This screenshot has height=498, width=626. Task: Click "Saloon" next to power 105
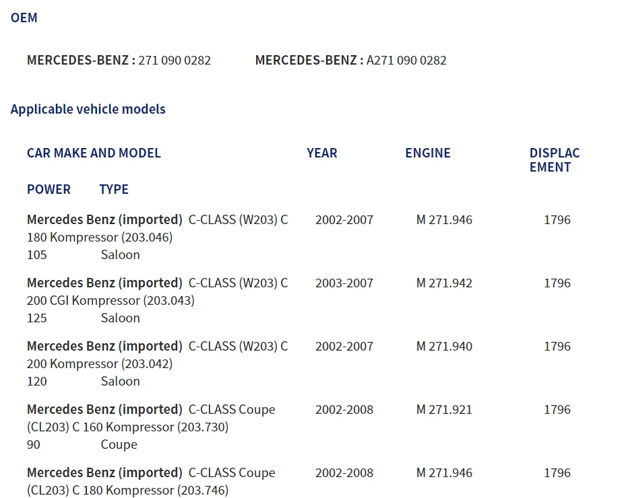(x=120, y=255)
